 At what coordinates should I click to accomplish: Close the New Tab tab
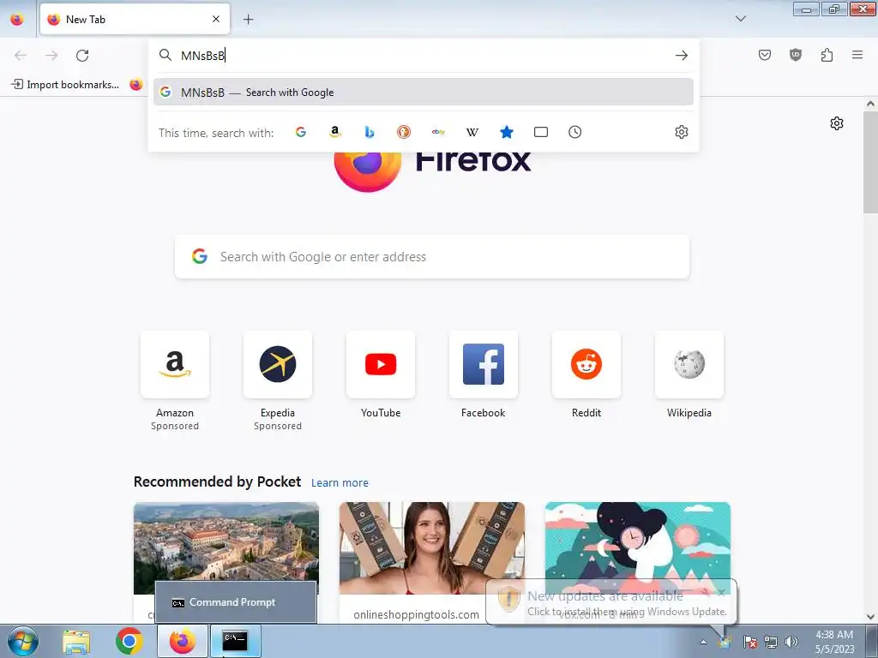tap(216, 19)
